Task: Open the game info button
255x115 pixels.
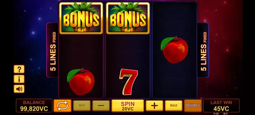Action: tap(19, 79)
